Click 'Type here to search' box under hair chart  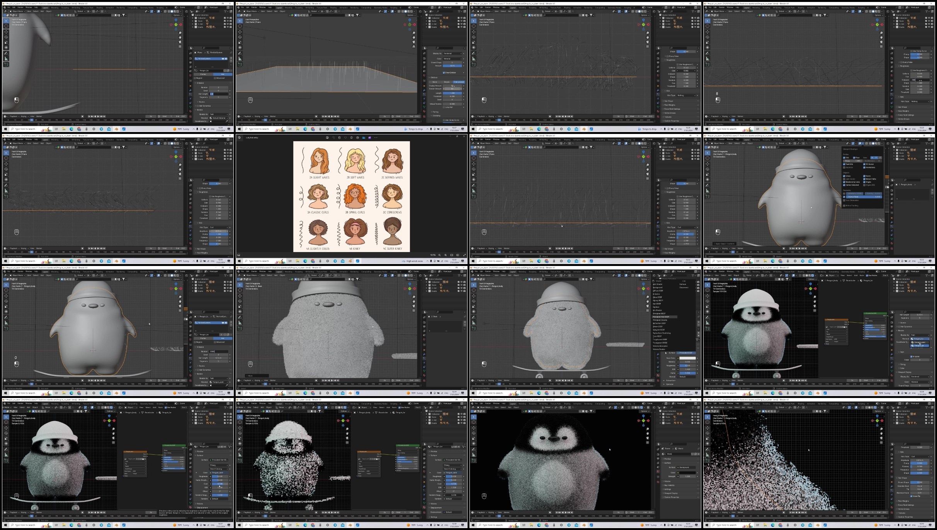[265, 261]
